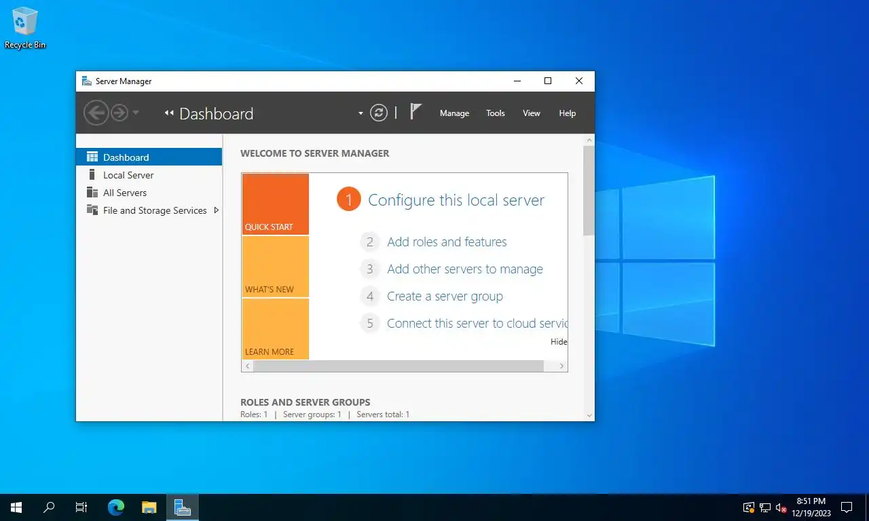The image size is (869, 521).
Task: Click the Dashboard grid icon in sidebar
Action: (x=92, y=157)
